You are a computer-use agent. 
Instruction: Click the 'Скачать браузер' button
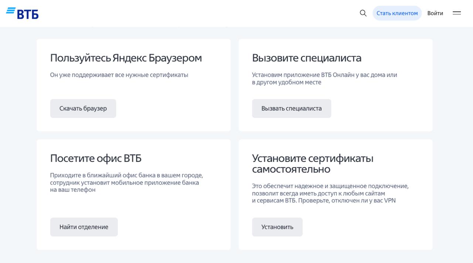(83, 108)
